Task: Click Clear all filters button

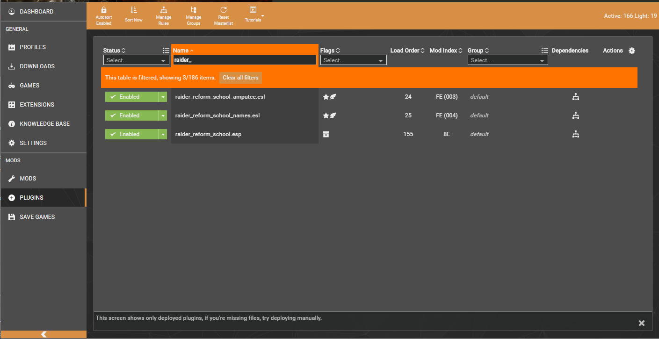Action: (x=240, y=78)
